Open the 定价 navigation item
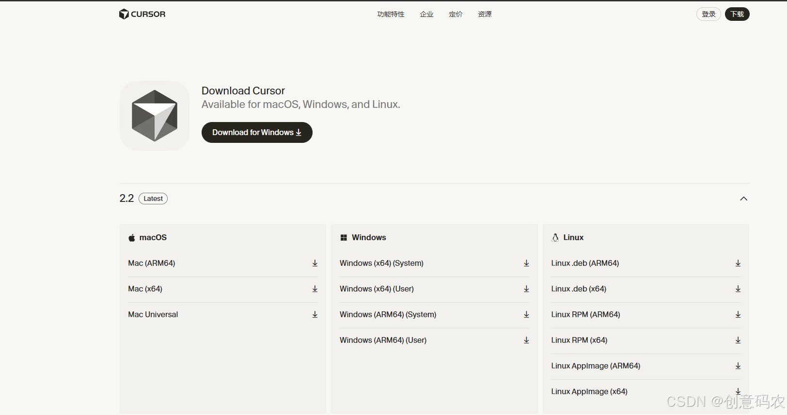 456,14
